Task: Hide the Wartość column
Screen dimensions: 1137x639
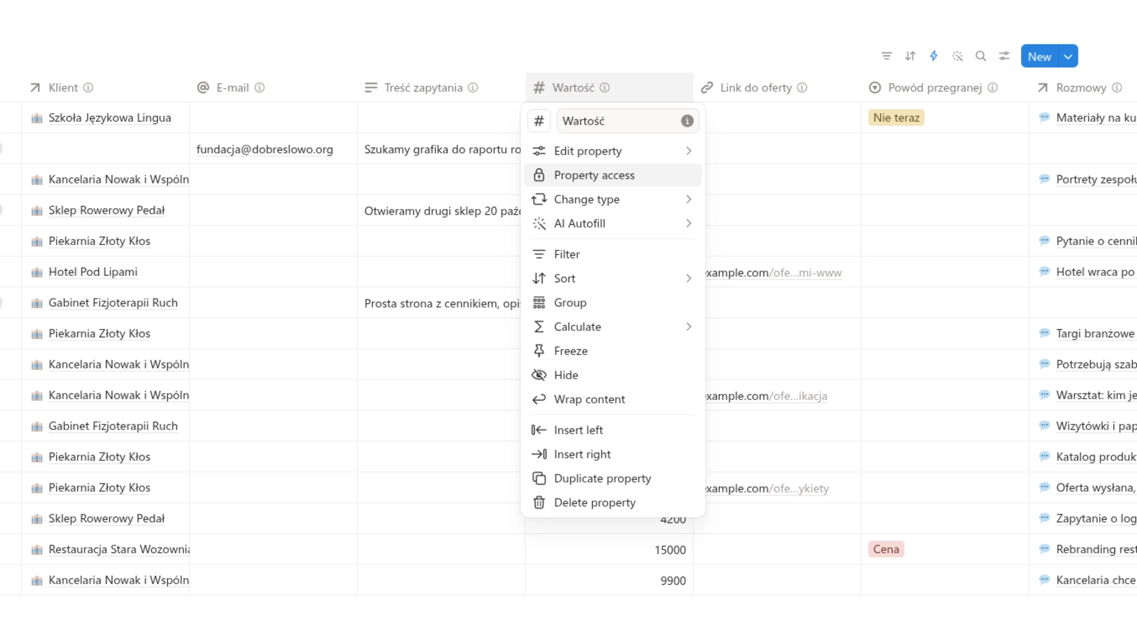Action: 613,375
